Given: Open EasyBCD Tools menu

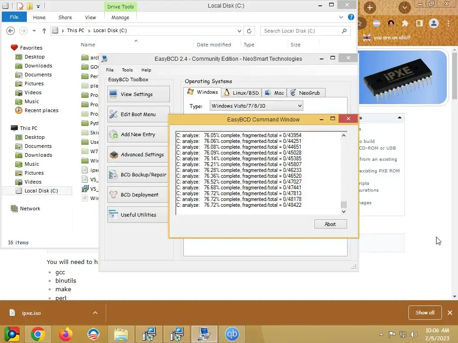Looking at the screenshot, I should (127, 70).
